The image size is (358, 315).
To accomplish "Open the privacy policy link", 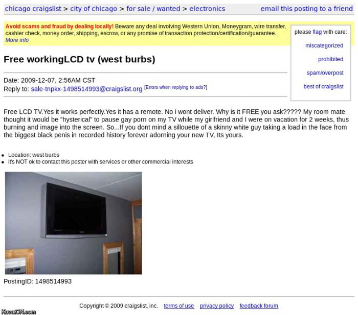I will [216, 306].
